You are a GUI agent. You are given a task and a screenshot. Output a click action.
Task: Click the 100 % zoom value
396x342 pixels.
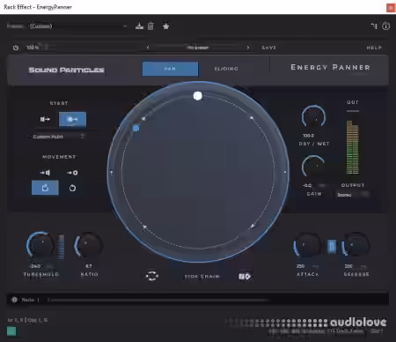(33, 48)
